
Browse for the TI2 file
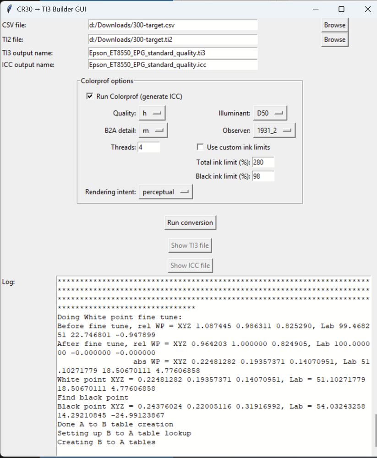[334, 40]
